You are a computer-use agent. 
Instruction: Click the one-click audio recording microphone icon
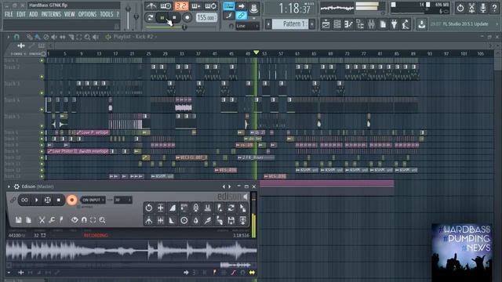(x=483, y=8)
